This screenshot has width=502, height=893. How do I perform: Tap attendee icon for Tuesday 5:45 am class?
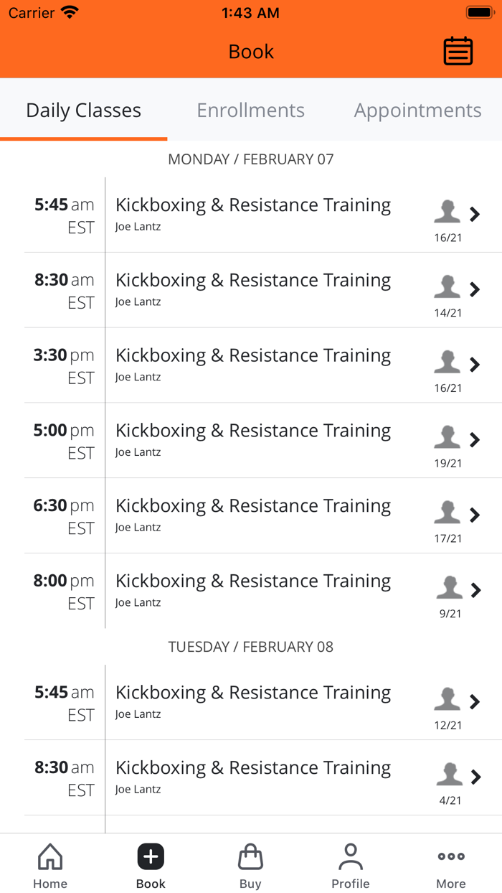447,700
